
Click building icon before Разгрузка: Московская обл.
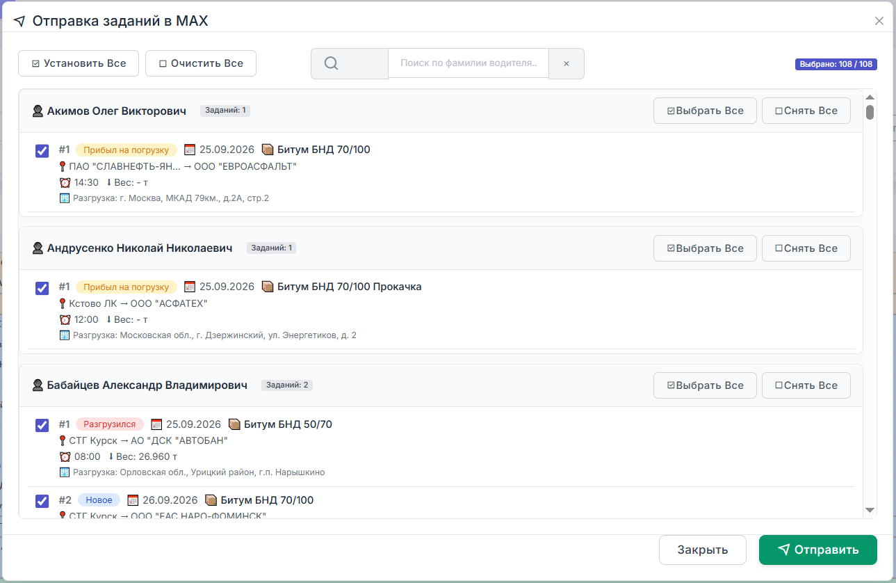coord(65,335)
